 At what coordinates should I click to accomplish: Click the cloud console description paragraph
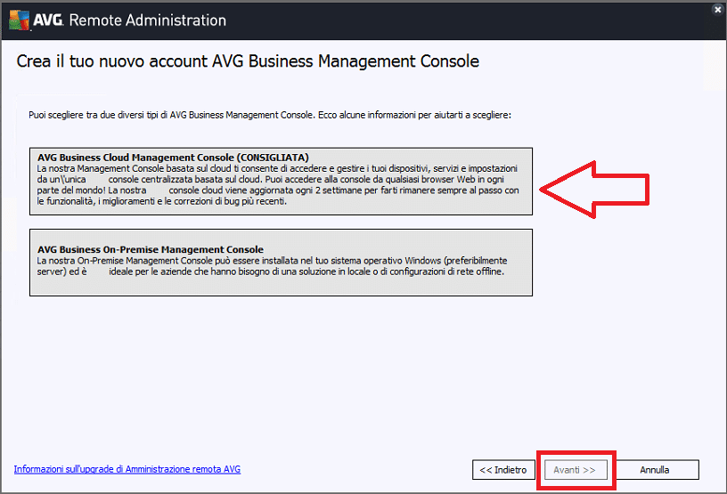278,185
